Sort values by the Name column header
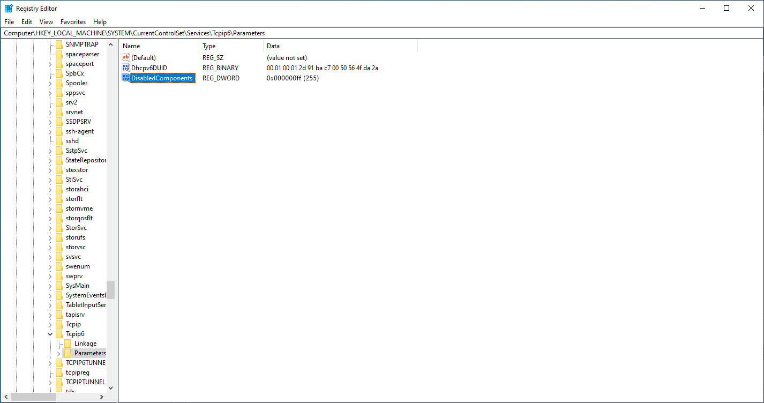Screen dimensions: 764x403 [x=131, y=46]
